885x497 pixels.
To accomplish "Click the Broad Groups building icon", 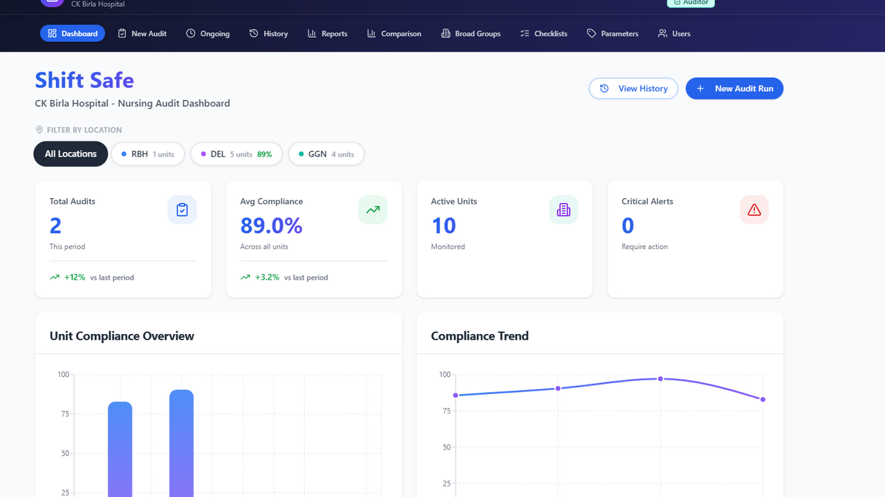I will coord(445,33).
